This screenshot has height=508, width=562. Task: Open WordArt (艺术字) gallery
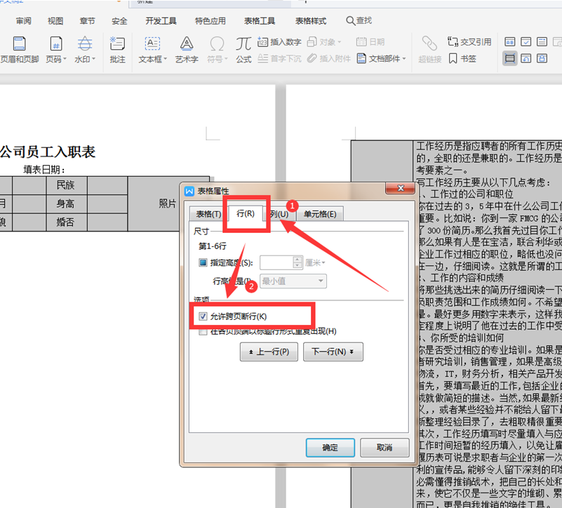187,50
